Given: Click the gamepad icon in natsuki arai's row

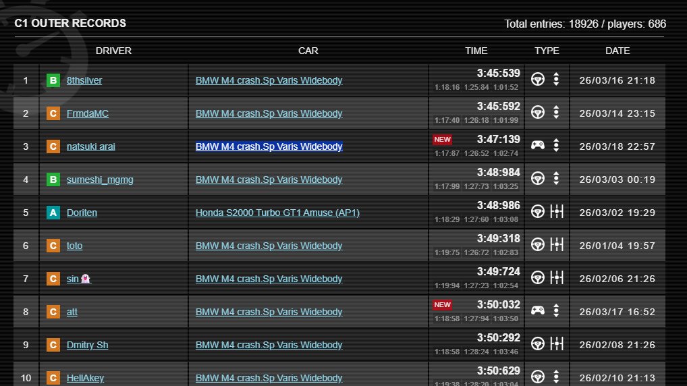Looking at the screenshot, I should click(x=538, y=145).
